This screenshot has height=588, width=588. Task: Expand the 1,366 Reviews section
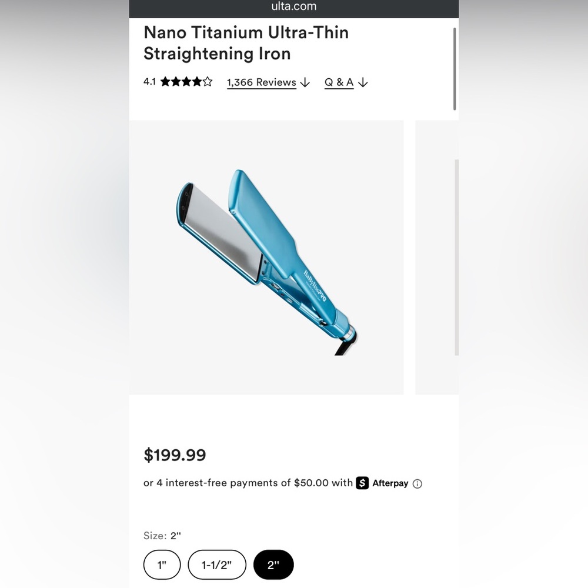[x=261, y=82]
